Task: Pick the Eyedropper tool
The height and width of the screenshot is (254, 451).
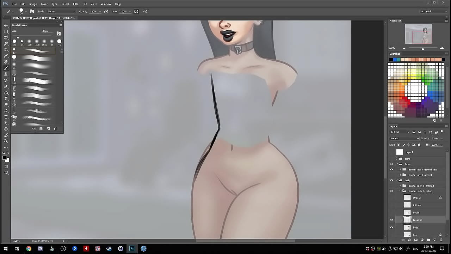Action: tap(6, 56)
